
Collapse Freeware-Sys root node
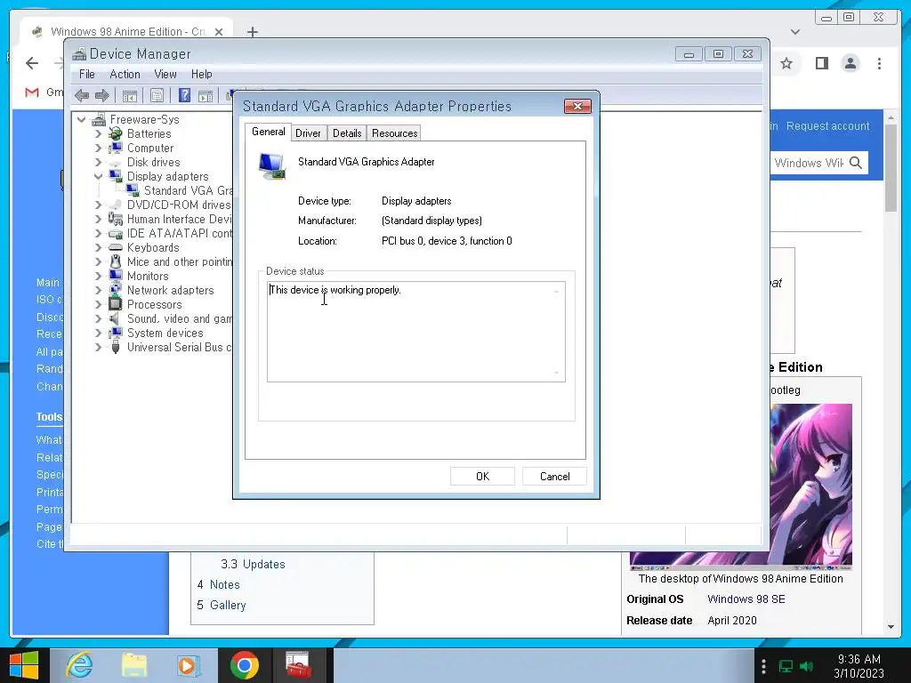tap(81, 120)
